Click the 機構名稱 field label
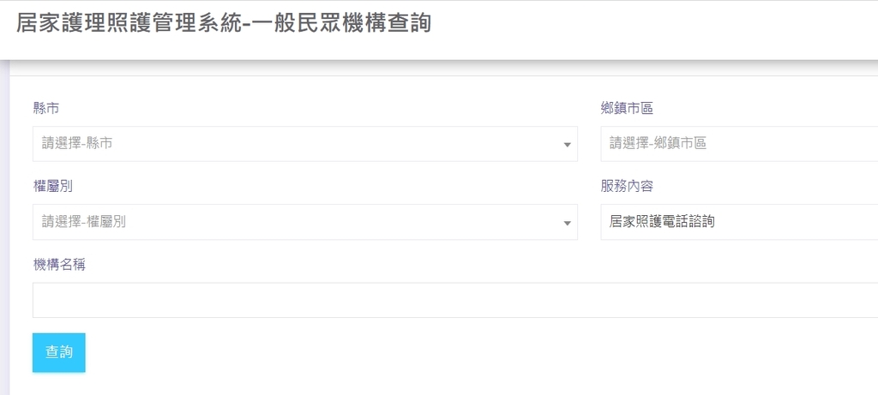This screenshot has height=395, width=878. point(59,266)
